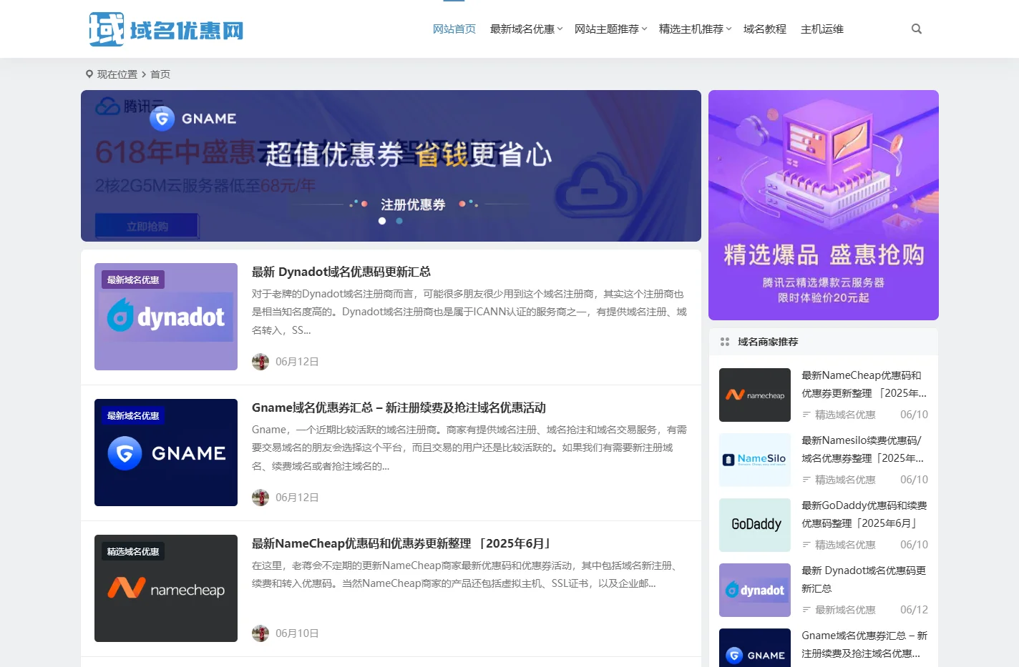
Task: Open 主机运维 navigation item
Action: click(x=822, y=29)
